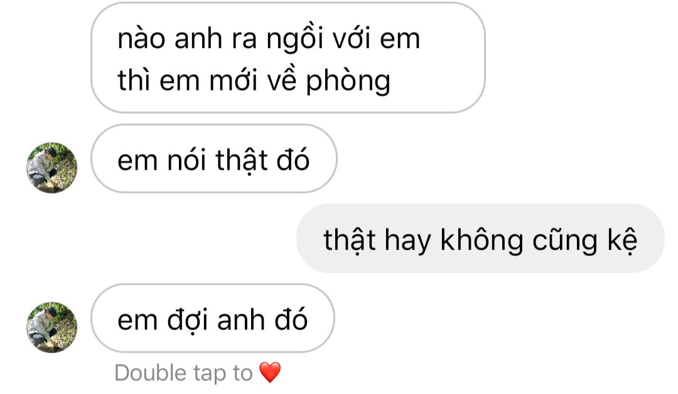Click the word "phòng" in the first message
The image size is (678, 394).
coord(348,82)
